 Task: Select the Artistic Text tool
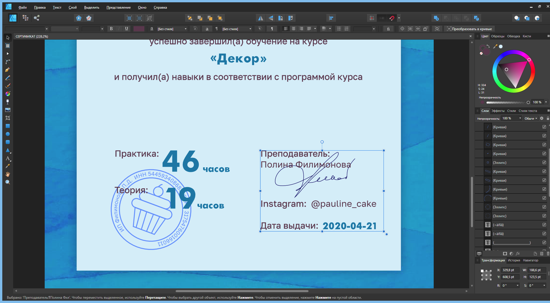pos(8,158)
